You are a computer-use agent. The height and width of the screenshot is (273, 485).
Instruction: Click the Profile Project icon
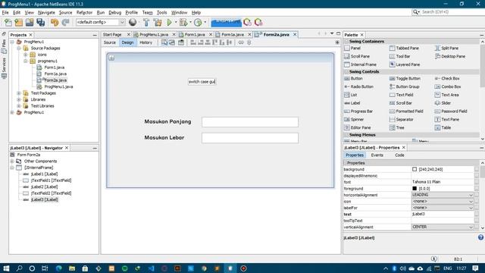click(x=198, y=22)
